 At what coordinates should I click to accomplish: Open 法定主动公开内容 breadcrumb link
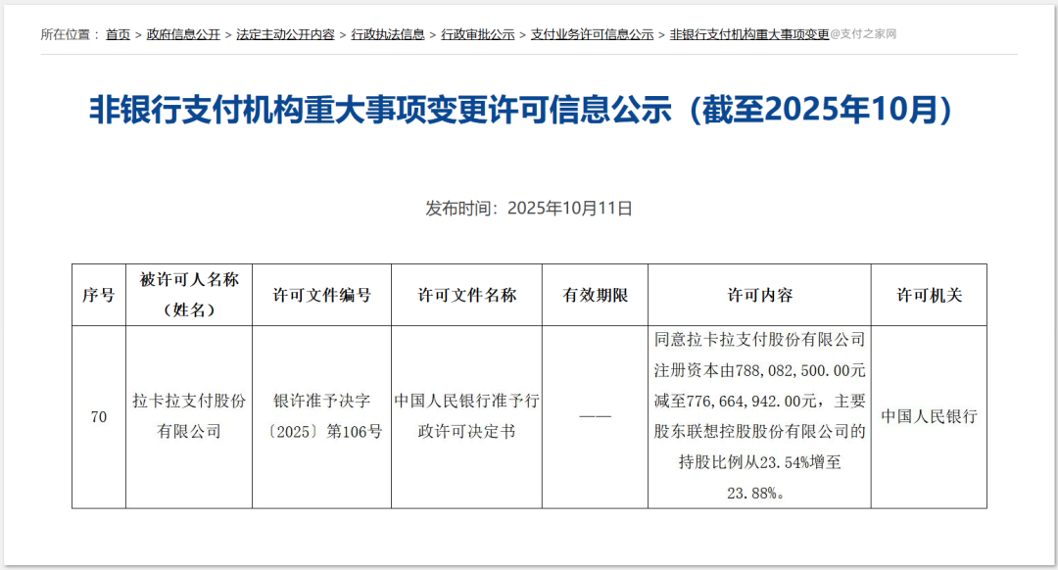(285, 34)
